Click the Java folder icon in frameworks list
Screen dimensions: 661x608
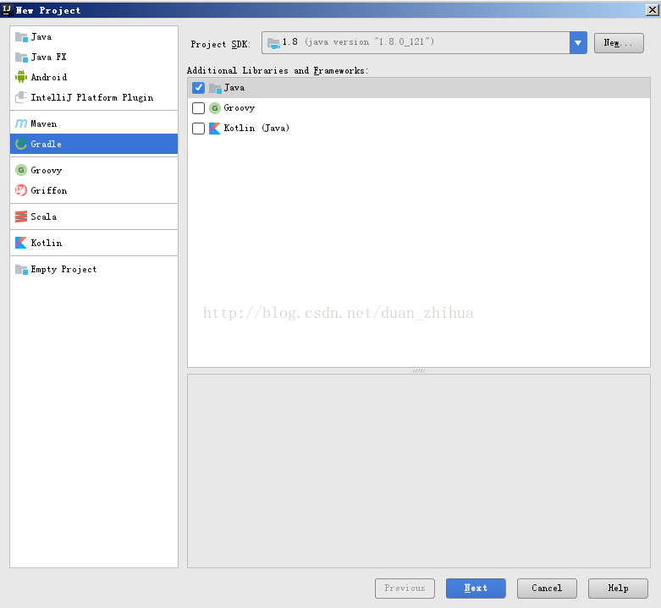[x=215, y=88]
